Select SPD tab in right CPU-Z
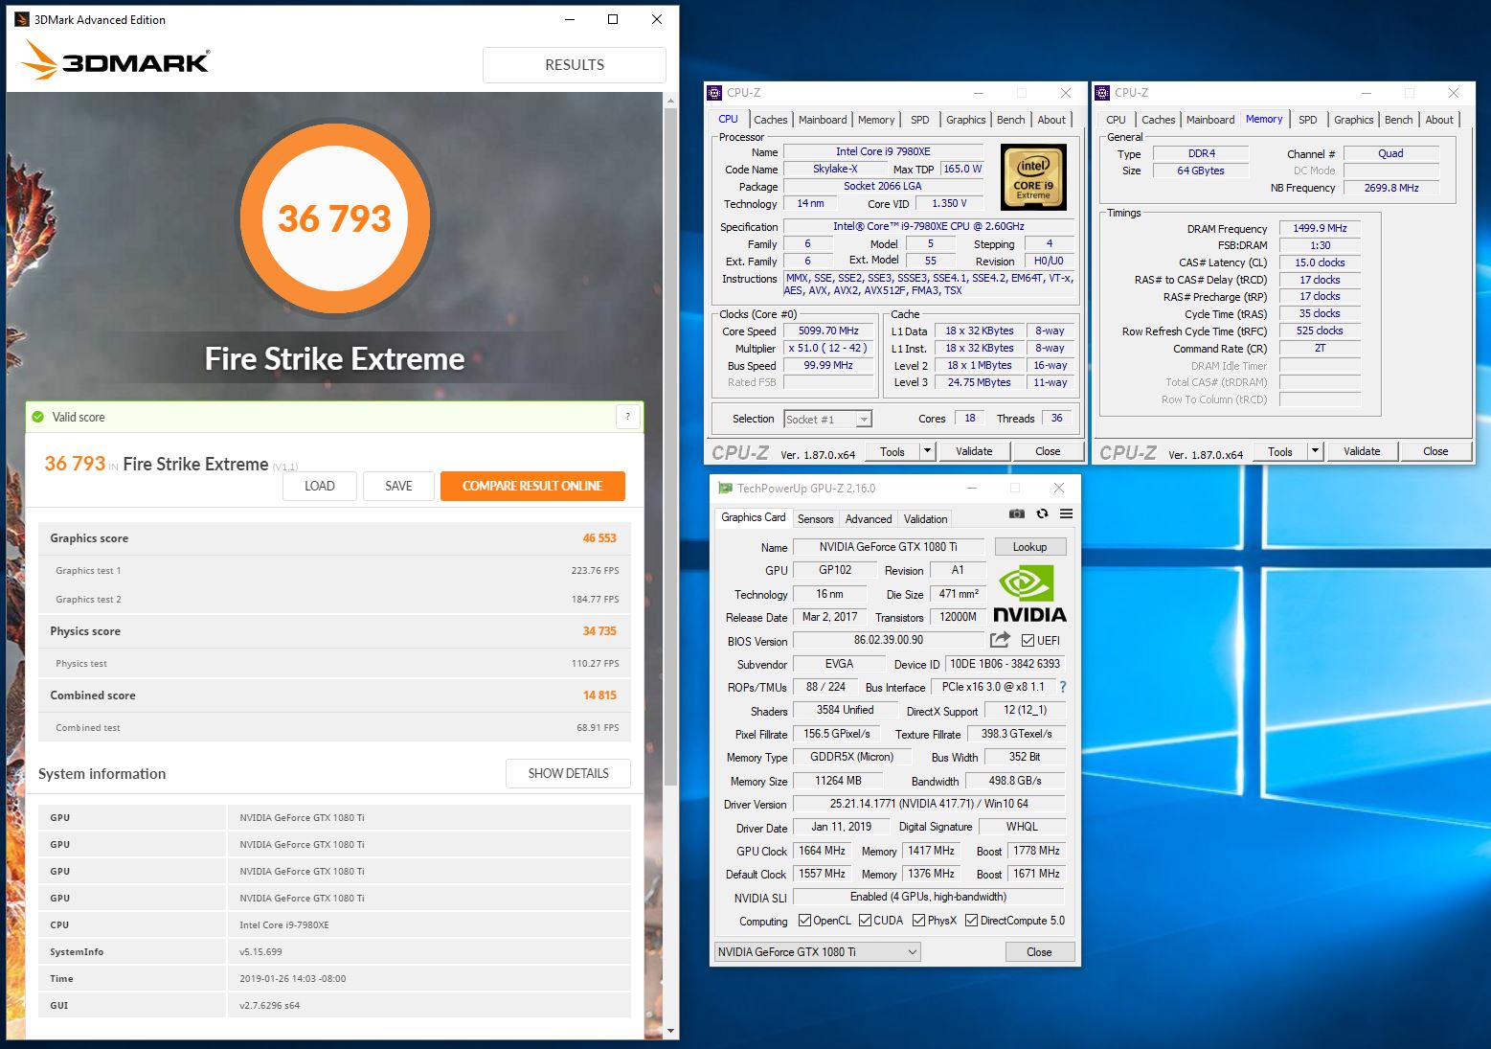The height and width of the screenshot is (1049, 1491). pos(1308,120)
